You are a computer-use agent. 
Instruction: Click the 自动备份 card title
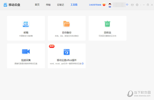click(x=67, y=33)
